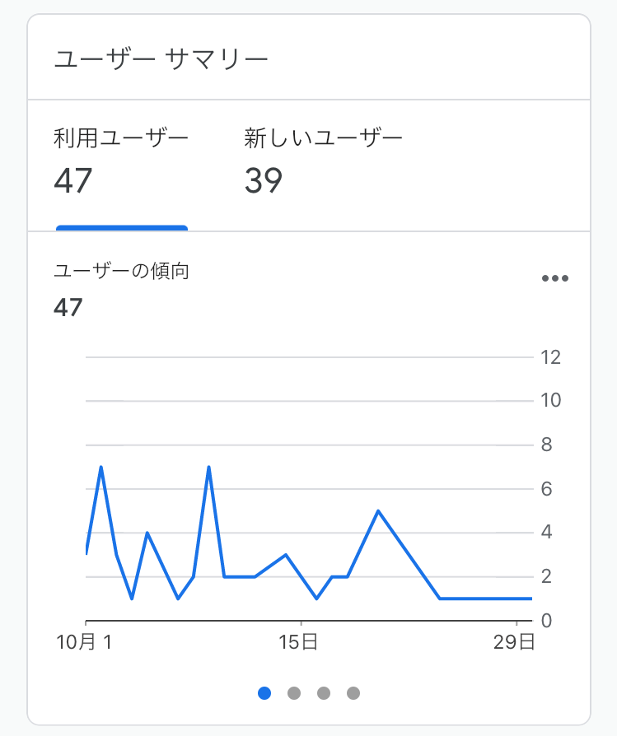Click the blue underline tab indicator
The width and height of the screenshot is (617, 736).
point(122,228)
